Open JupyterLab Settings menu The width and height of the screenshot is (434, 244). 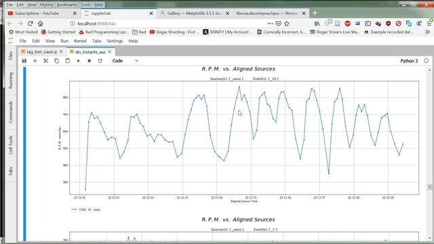pos(115,41)
